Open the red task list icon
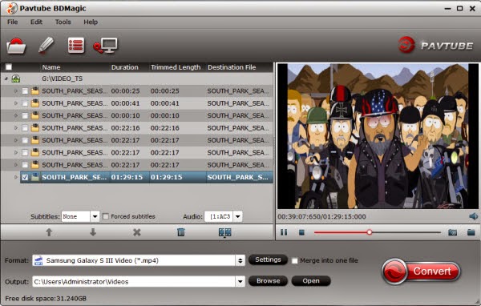Viewport: 481px width, 306px height. [x=76, y=46]
